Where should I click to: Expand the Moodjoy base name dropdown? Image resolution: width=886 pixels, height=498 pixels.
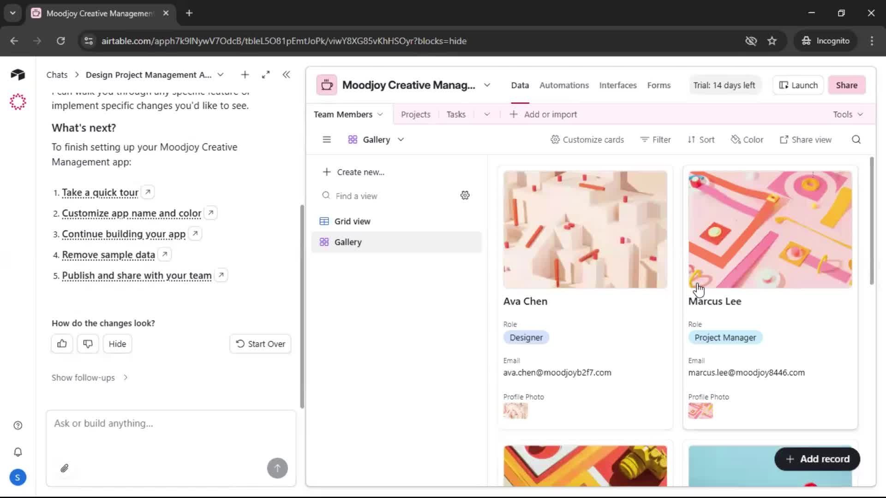(x=487, y=85)
